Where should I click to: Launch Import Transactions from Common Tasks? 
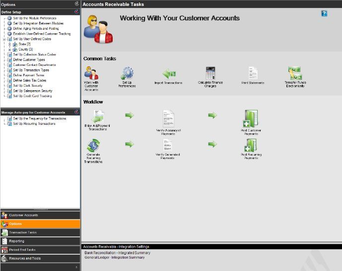pos(169,74)
